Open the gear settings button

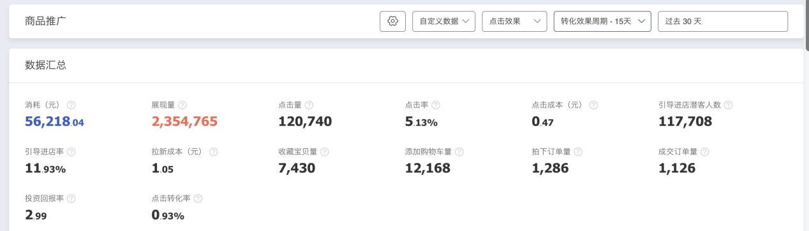(392, 21)
